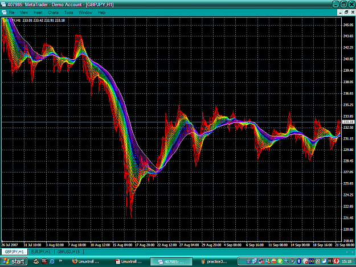
Task: Click the 21 Sep 08:00 time label
Action: pyautogui.click(x=345, y=245)
